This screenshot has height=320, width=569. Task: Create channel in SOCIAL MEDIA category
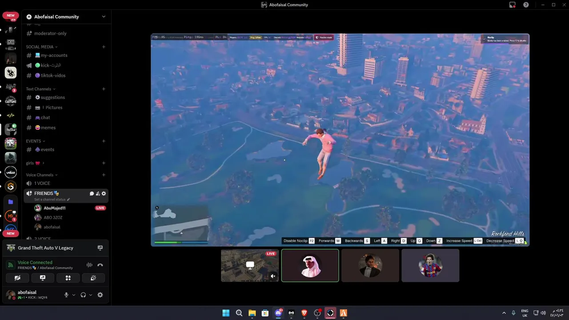104,47
